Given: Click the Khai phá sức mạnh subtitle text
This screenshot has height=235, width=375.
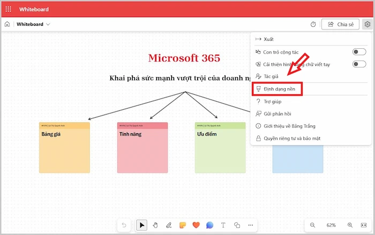Looking at the screenshot, I should tap(179, 78).
